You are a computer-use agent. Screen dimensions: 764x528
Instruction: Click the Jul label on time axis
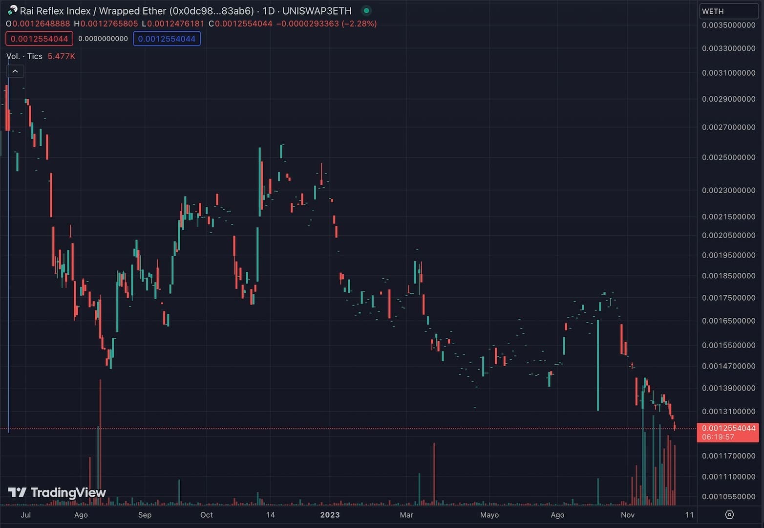[x=26, y=515]
